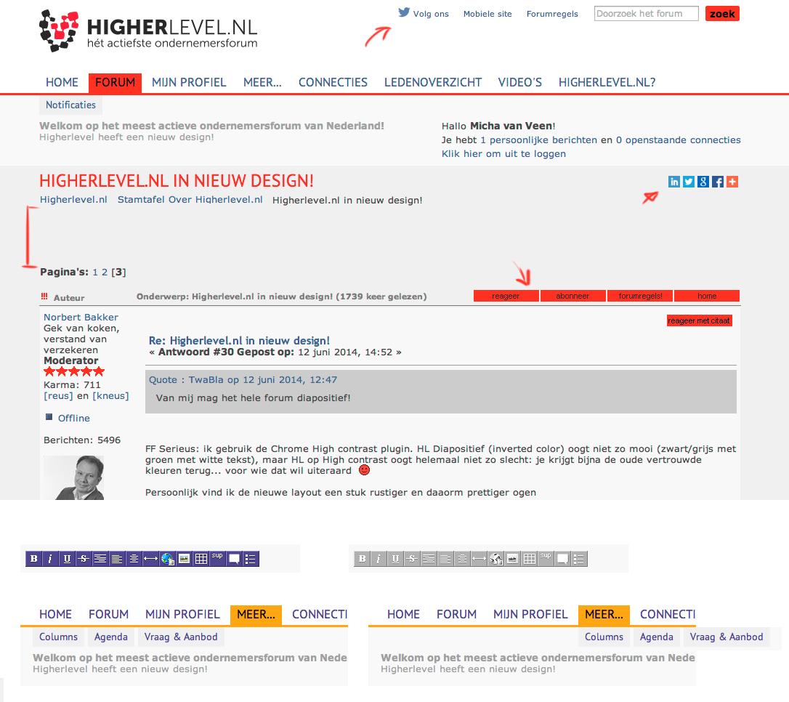
Task: Open more sharing options via orange plus icon
Action: [x=732, y=182]
